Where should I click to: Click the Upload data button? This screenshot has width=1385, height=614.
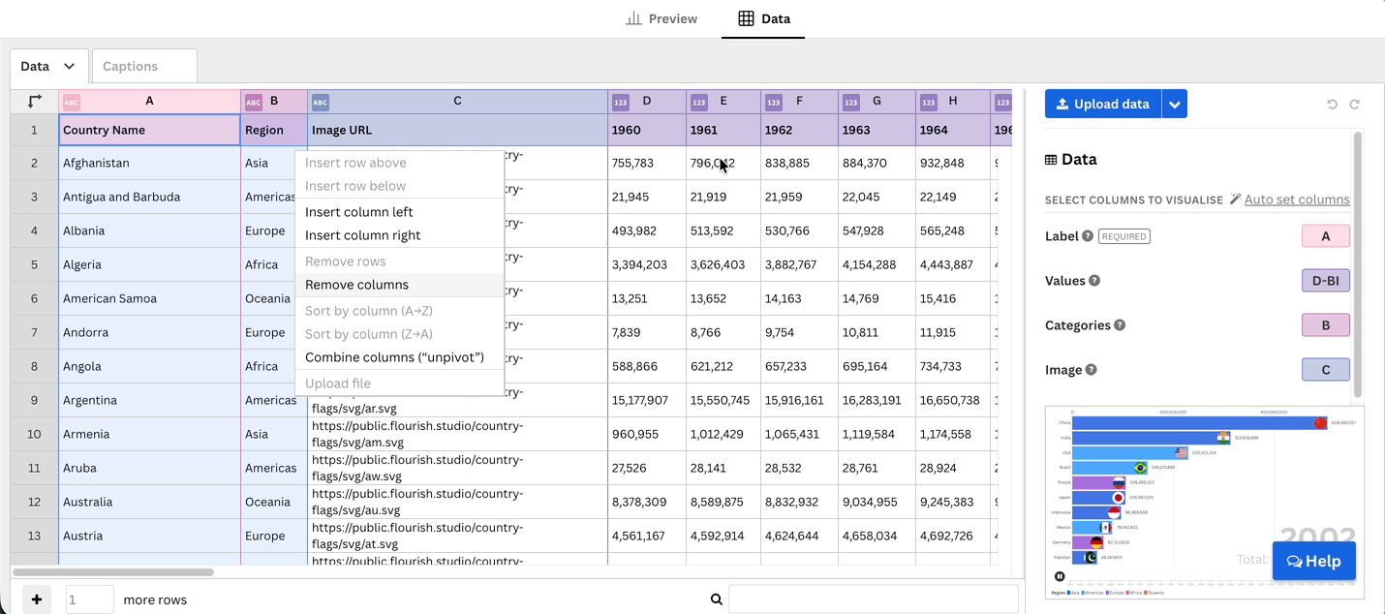[x=1102, y=105]
